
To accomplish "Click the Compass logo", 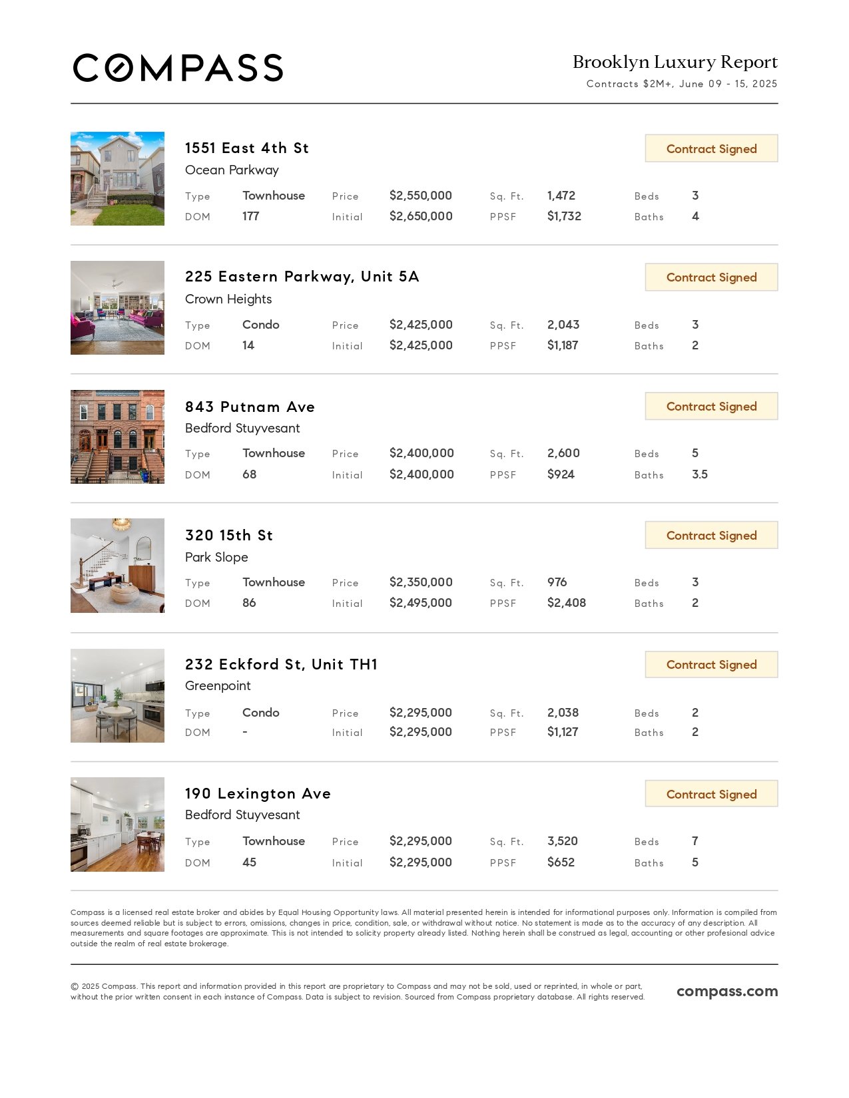I will pyautogui.click(x=178, y=68).
